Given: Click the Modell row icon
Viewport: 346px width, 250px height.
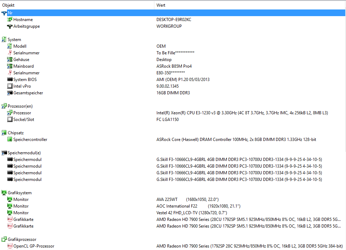Looking at the screenshot, I should [x=10, y=46].
